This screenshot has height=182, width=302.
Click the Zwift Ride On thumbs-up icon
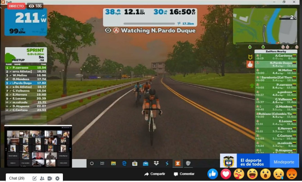250,64
